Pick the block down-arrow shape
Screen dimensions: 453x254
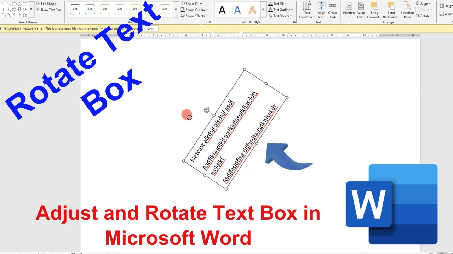[x=19, y=10]
